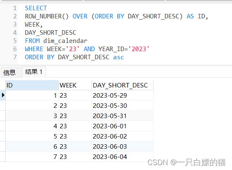Viewport: 232px width, 170px height.
Task: Select the cell with date 2023-05-31
Action: pyautogui.click(x=123, y=116)
